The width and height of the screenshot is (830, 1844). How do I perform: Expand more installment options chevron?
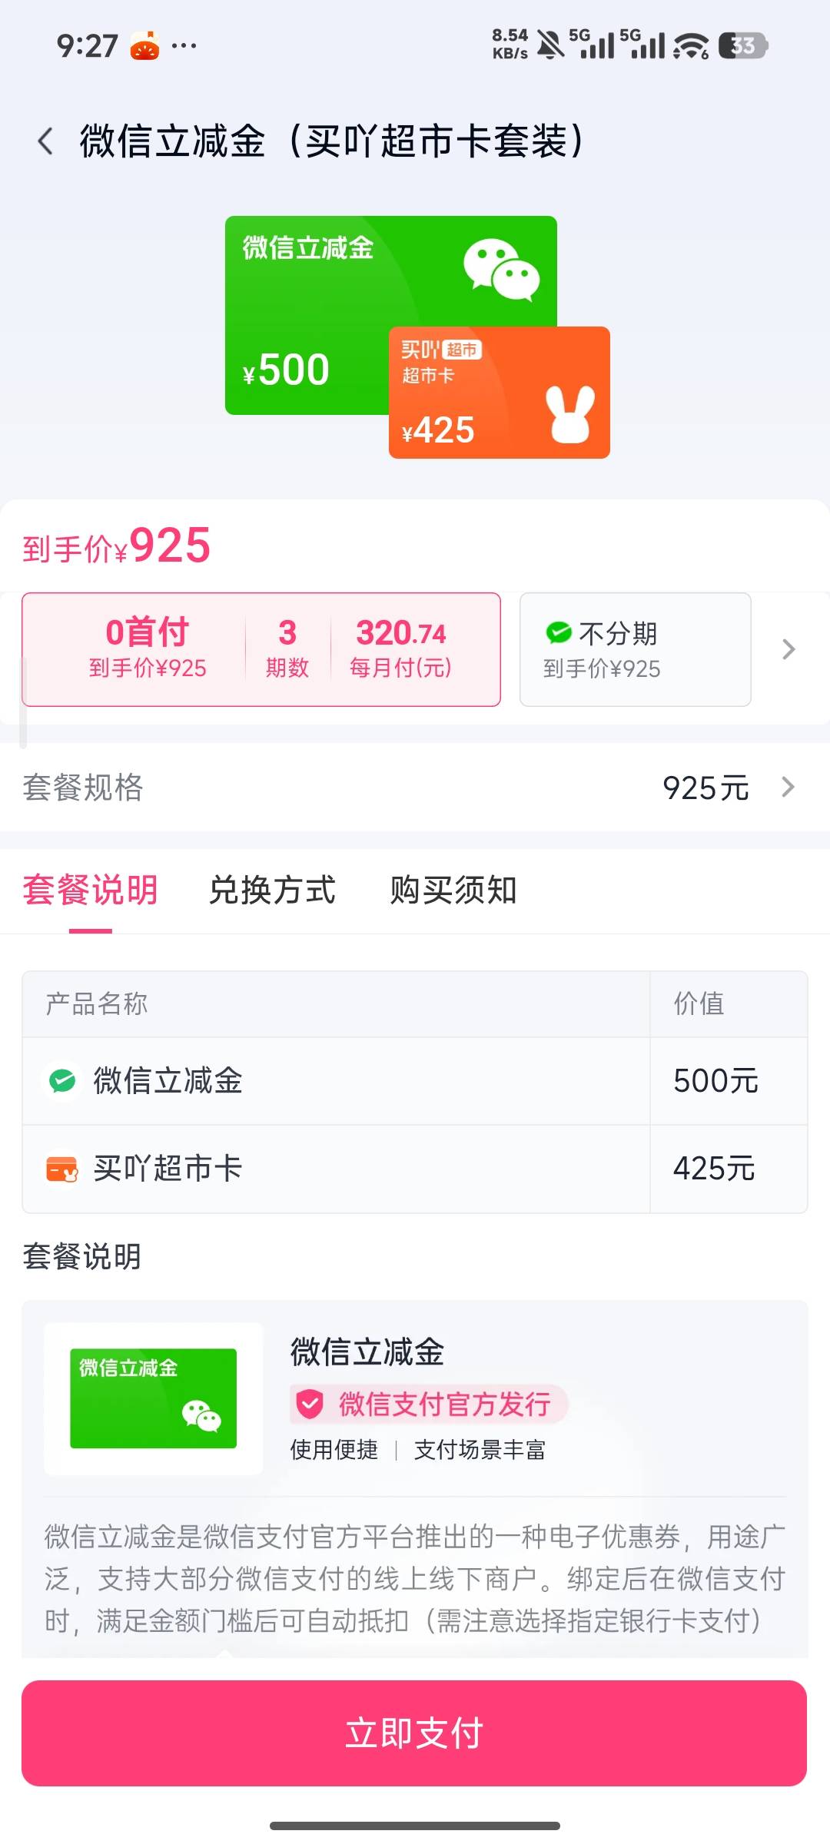(x=788, y=649)
